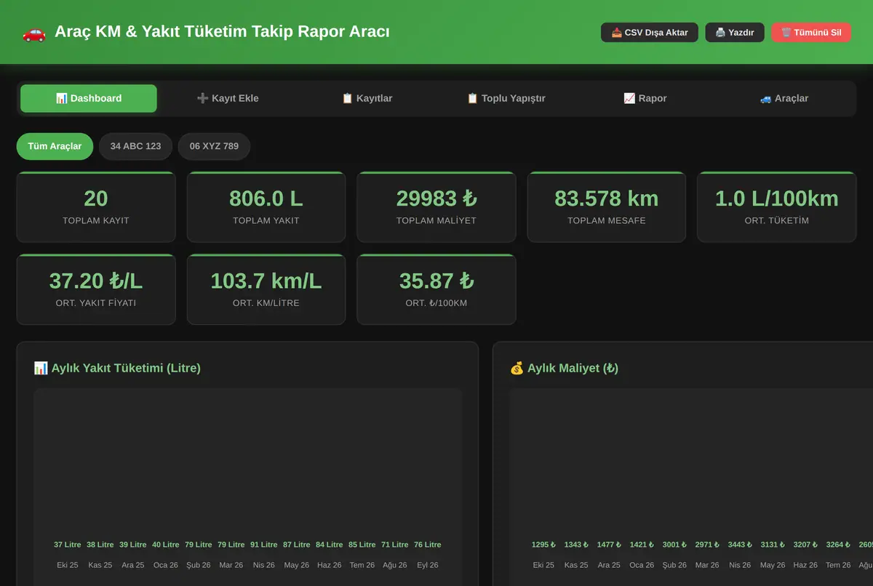
Task: Click the 39 Litre value
Action: click(133, 545)
